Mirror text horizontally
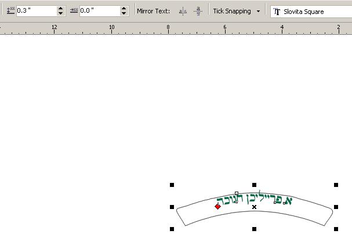 [x=183, y=11]
